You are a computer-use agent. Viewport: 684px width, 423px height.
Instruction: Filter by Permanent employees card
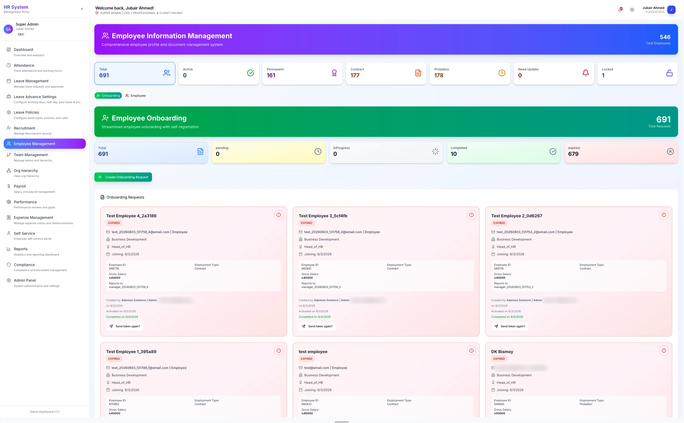(302, 73)
